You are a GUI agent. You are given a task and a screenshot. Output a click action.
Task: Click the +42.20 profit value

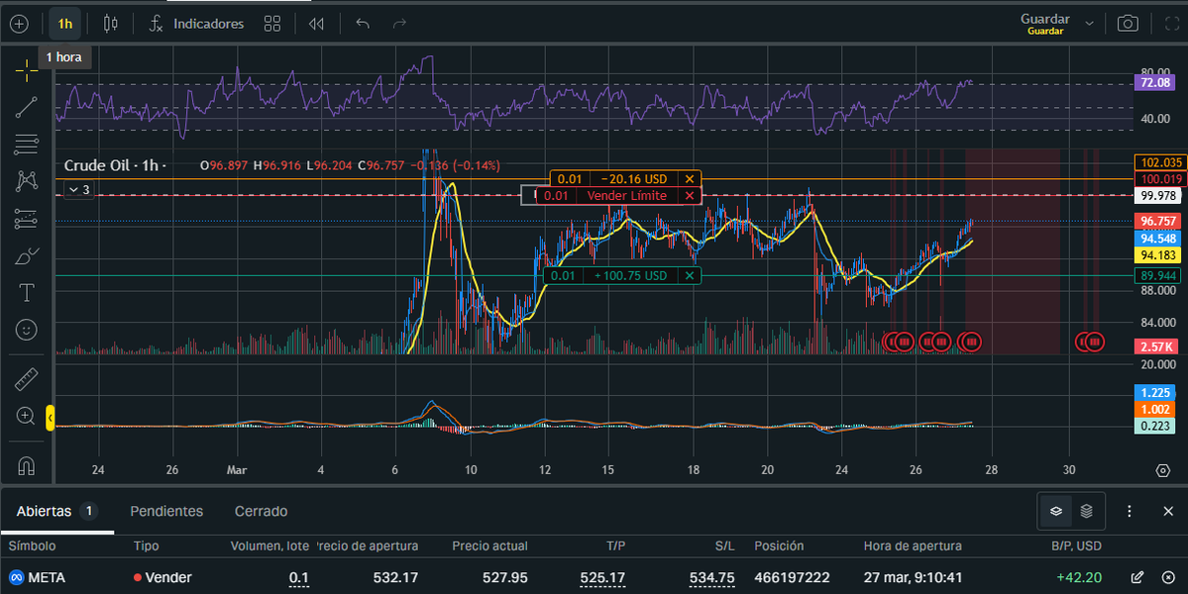coord(1079,577)
